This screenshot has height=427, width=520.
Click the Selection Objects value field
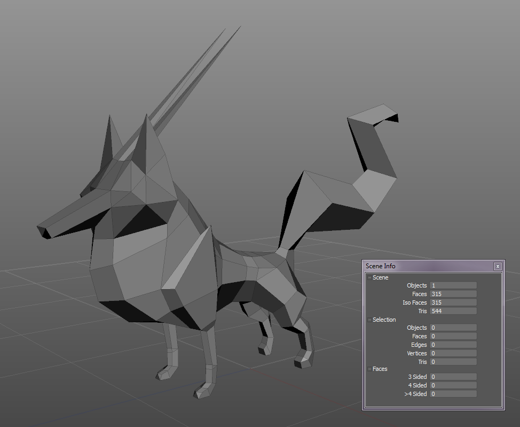pyautogui.click(x=453, y=328)
